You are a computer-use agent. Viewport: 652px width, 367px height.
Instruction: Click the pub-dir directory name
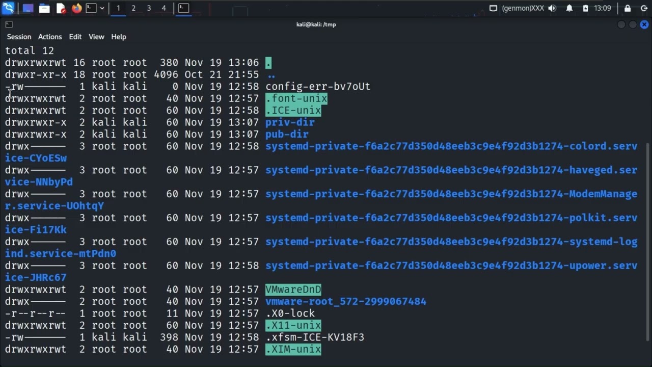pos(287,134)
